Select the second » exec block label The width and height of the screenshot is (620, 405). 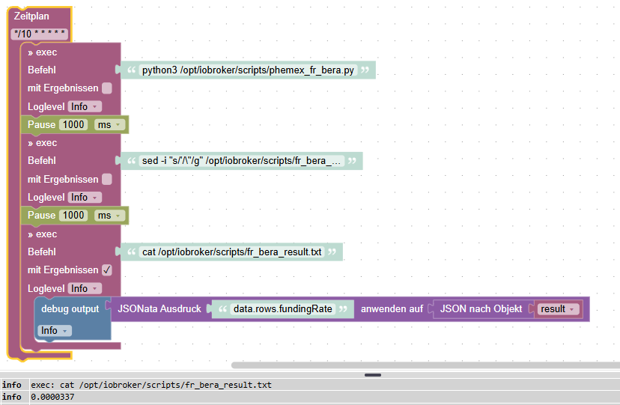[x=43, y=143]
